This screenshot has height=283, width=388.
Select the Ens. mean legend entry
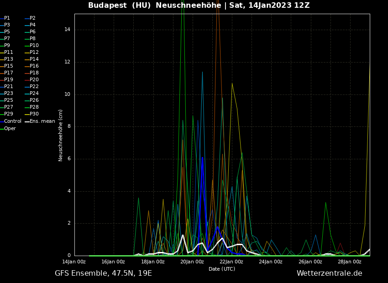tap(42, 121)
